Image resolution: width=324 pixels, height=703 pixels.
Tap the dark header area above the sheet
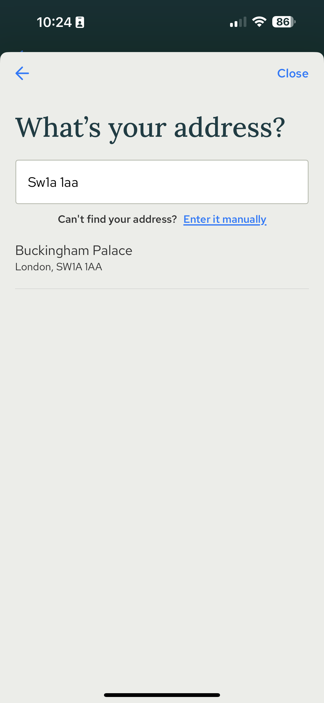pyautogui.click(x=162, y=41)
